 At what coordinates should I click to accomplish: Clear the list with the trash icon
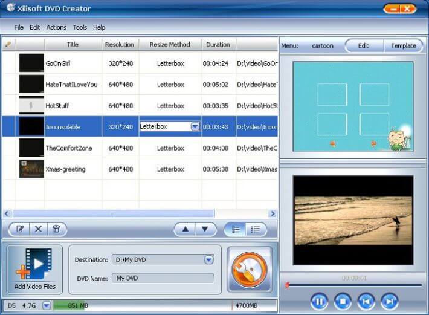[56, 229]
